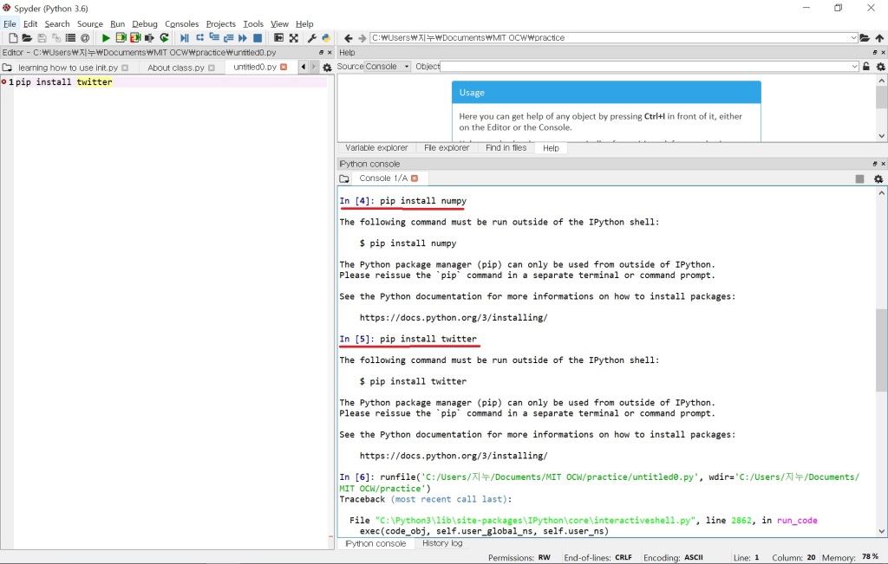This screenshot has height=564, width=888.
Task: Toggle the breakpoint marker on line 1
Action: pos(4,82)
